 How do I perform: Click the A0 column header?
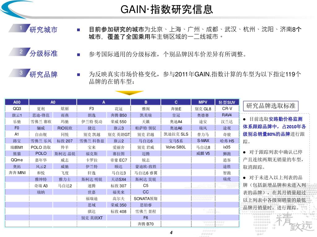53,102
